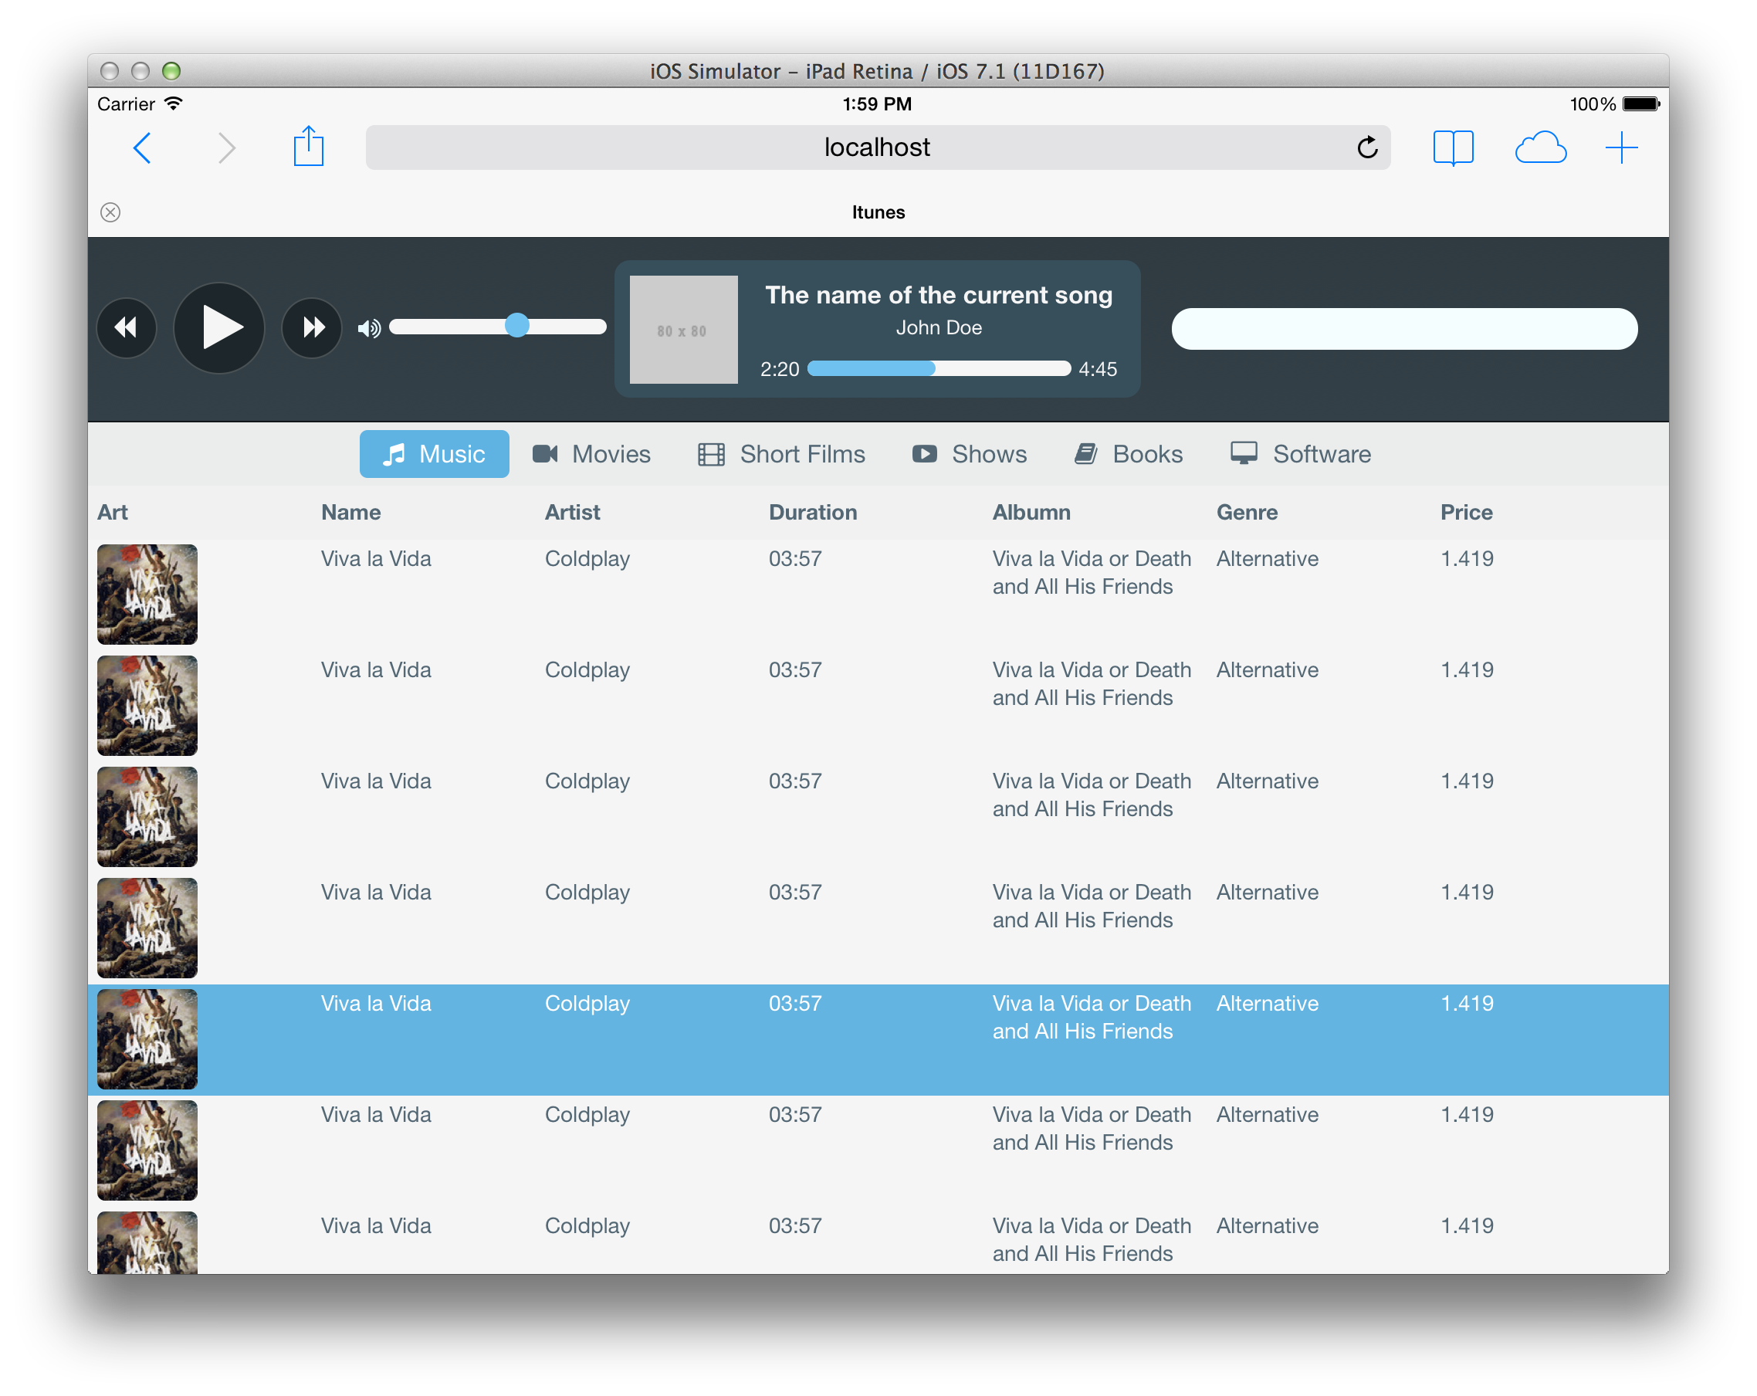Add a new tab with plus icon
The width and height of the screenshot is (1757, 1396).
1622,148
